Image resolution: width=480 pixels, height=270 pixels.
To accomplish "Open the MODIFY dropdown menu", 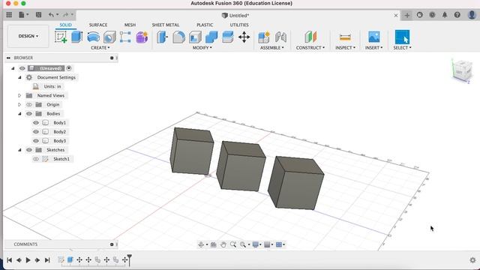I will (x=202, y=48).
